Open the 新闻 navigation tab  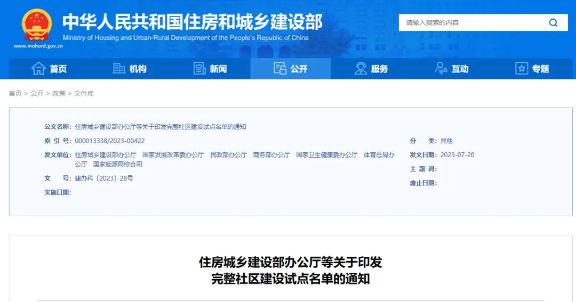point(210,69)
